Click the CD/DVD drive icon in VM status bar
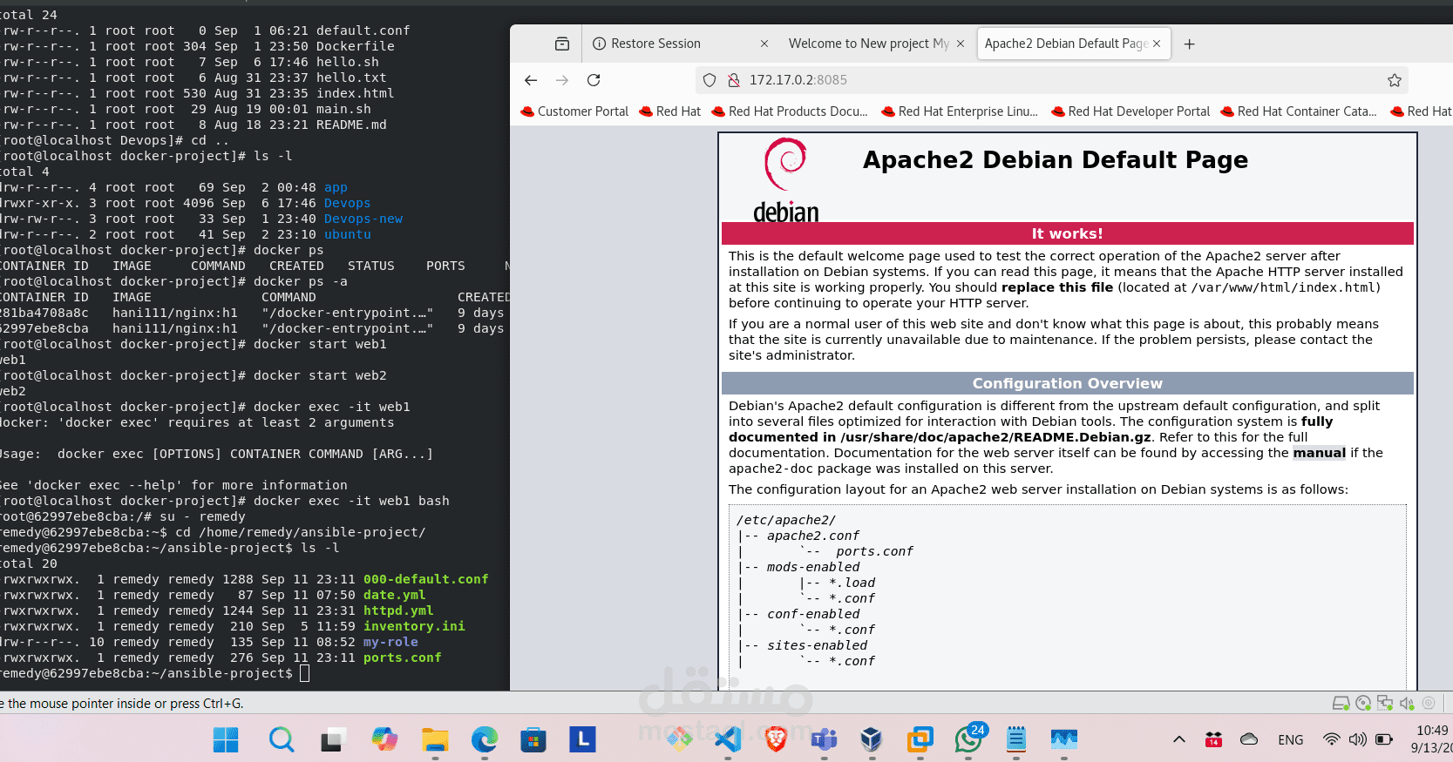The height and width of the screenshot is (762, 1453). 1363,703
